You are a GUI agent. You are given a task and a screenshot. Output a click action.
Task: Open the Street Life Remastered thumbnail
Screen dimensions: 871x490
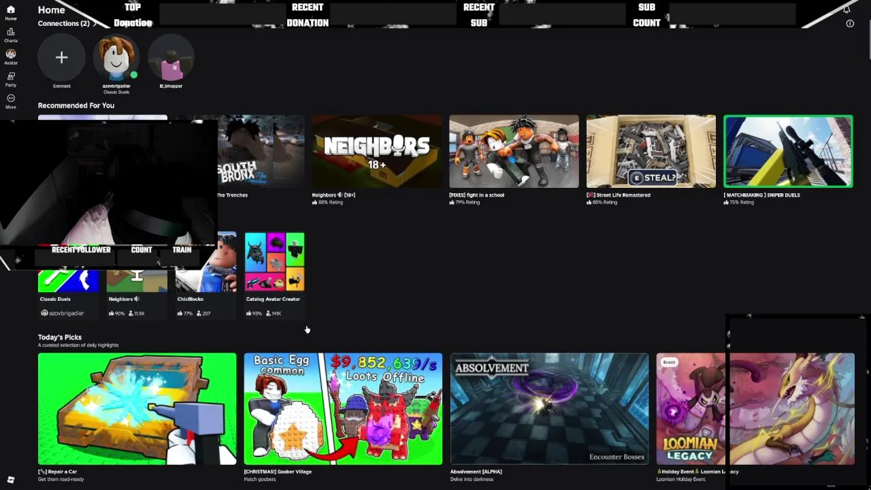pyautogui.click(x=651, y=151)
